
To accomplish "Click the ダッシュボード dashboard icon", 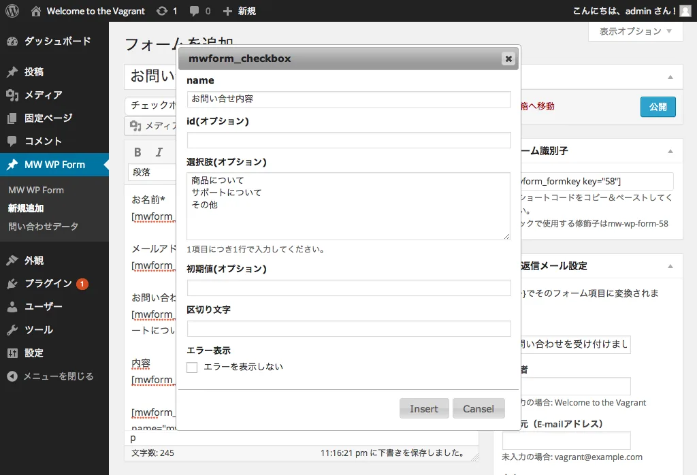I will [12, 42].
